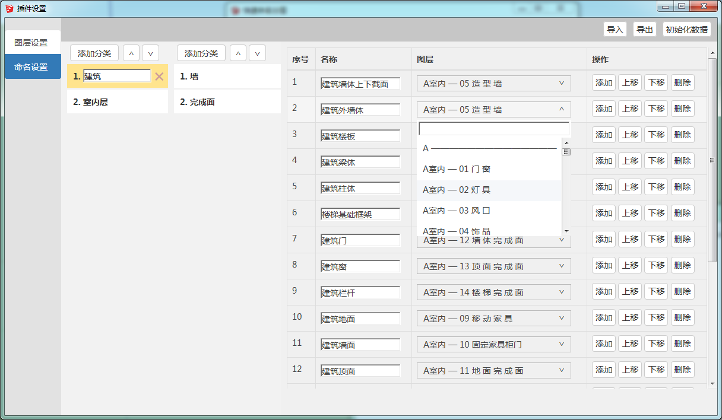Move category up in first column

click(131, 53)
